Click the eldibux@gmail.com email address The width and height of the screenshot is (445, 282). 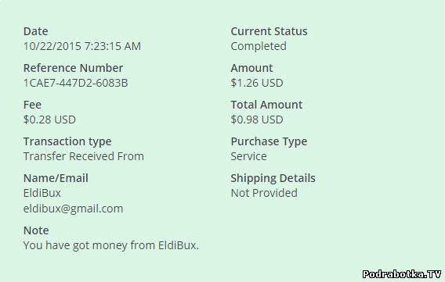[73, 209]
